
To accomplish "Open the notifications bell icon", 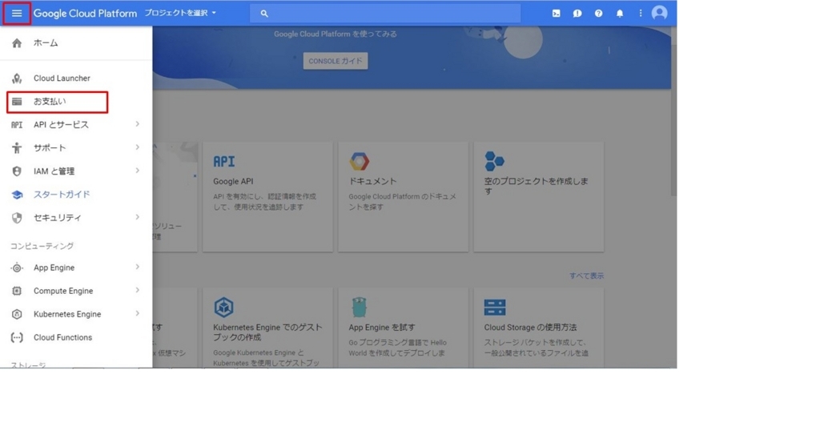I will (x=620, y=14).
